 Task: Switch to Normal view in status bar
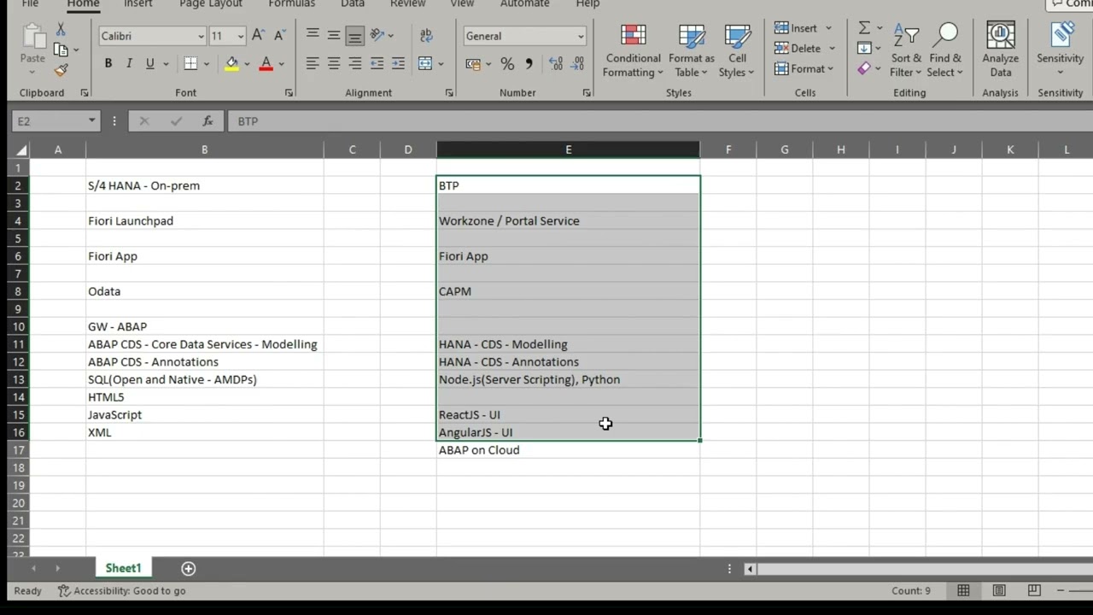(x=963, y=590)
